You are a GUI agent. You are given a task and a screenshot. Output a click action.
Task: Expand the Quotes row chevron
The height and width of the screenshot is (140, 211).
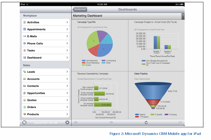point(67,100)
